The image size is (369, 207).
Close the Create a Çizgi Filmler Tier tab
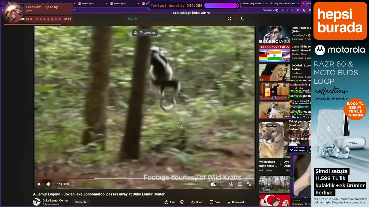(266, 3)
